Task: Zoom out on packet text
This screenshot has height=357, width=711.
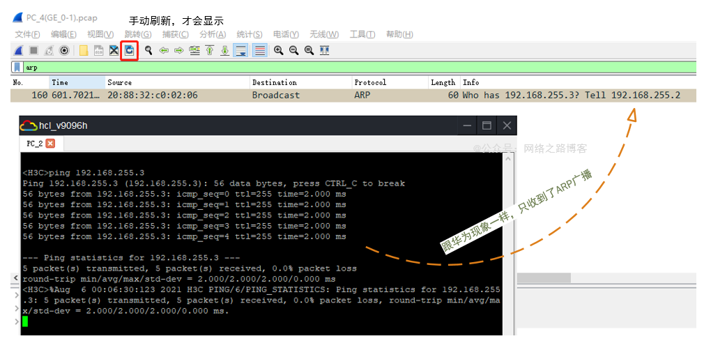Action: pos(294,50)
